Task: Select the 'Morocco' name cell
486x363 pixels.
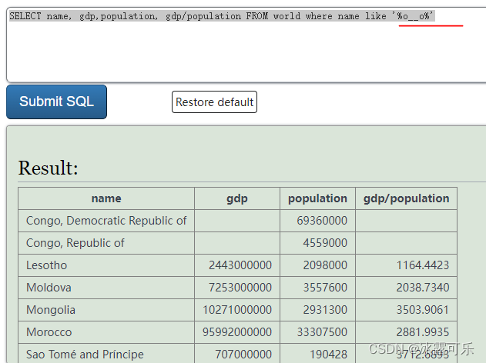Action: point(106,332)
